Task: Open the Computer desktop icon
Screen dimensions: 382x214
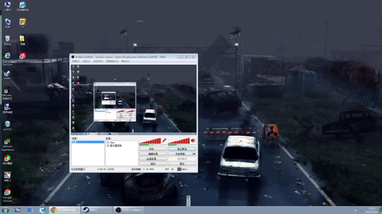Action: 7,6
